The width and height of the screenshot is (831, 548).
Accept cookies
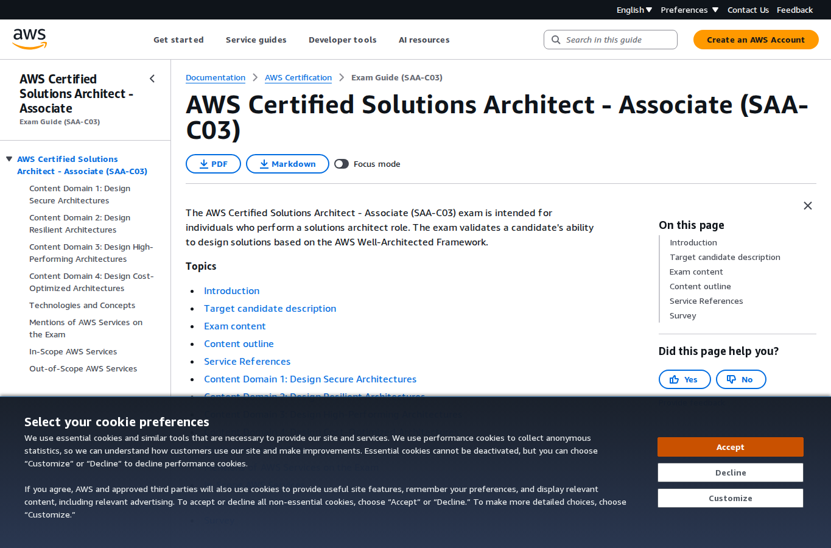(x=731, y=447)
